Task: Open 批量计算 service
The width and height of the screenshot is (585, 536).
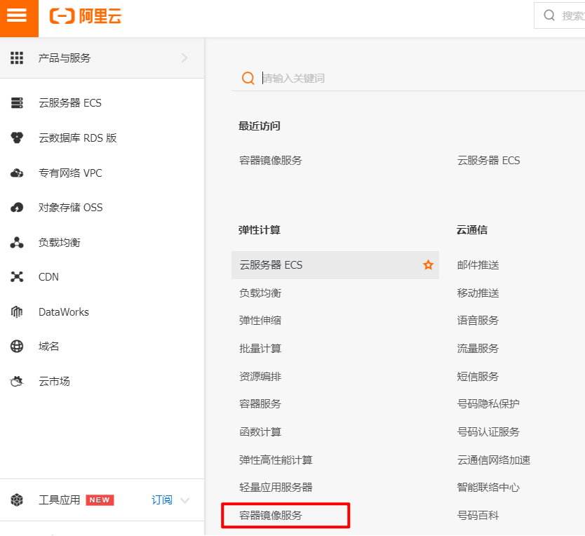Action: (x=260, y=348)
